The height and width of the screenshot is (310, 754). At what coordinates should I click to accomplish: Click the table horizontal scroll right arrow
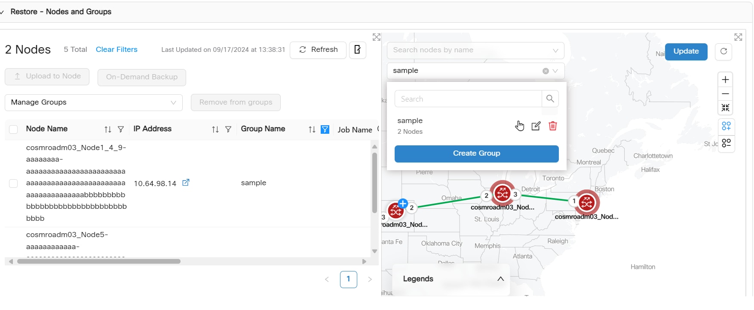click(x=365, y=262)
